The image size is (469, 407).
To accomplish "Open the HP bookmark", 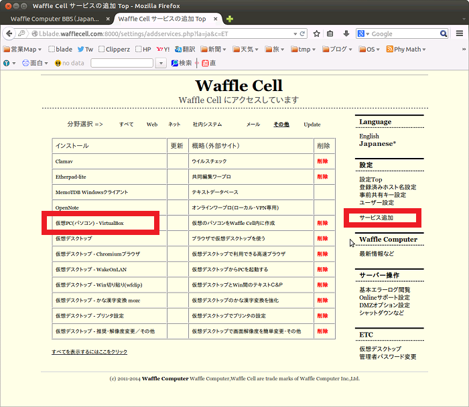I will coord(143,50).
